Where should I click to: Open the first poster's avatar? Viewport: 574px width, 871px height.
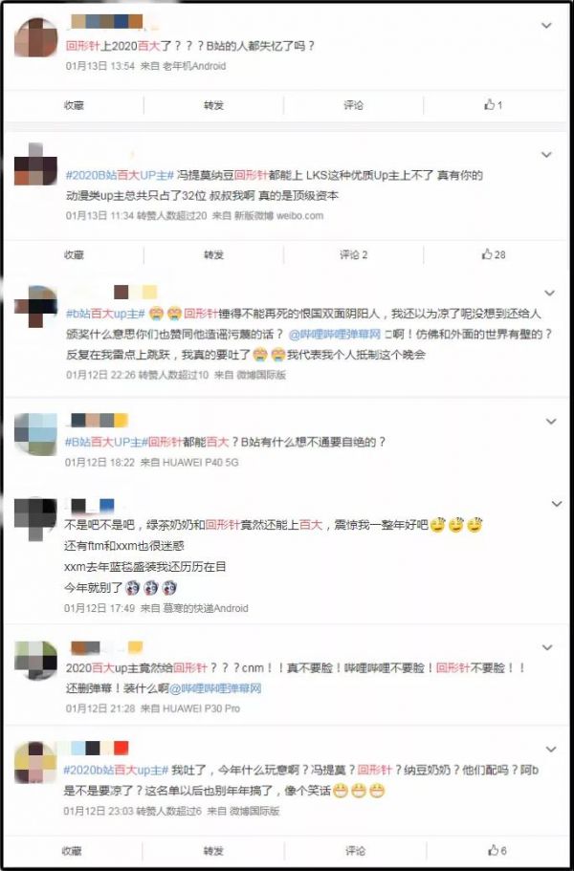35,38
